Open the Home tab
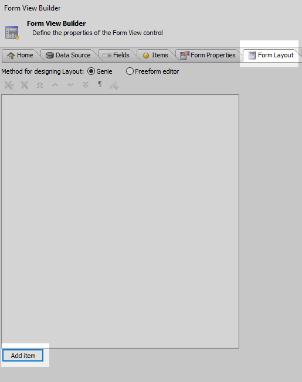This screenshot has width=302, height=382. click(21, 56)
